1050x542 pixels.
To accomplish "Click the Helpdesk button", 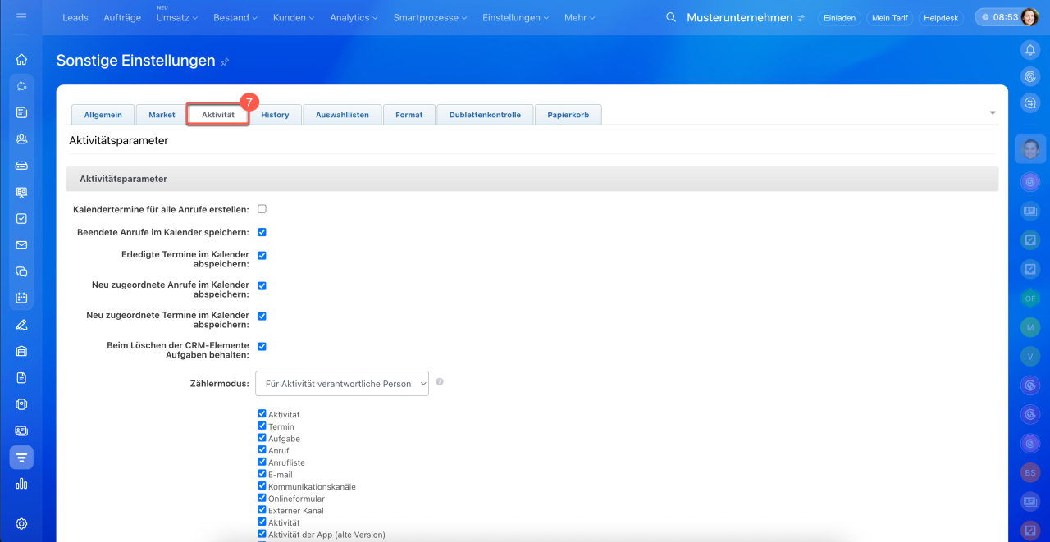I will (942, 17).
